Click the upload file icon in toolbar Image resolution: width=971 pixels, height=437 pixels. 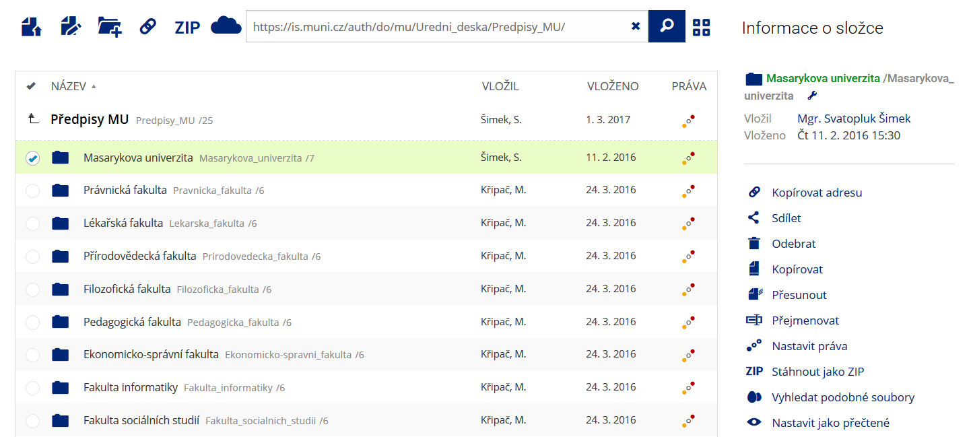coord(32,26)
